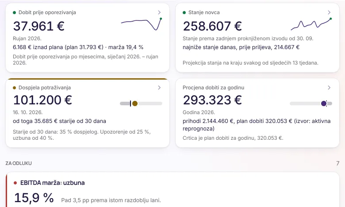Click the amber status dot beside Dospjela potraživanja

coord(14,88)
